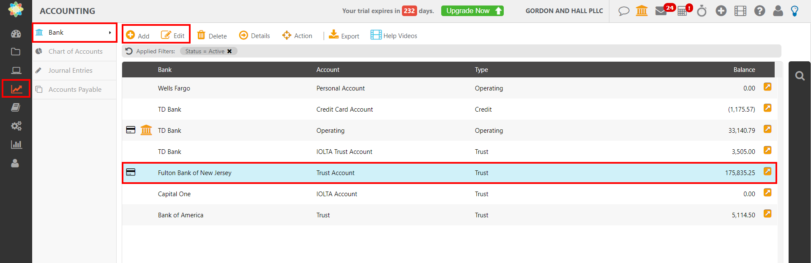
Task: Click IOLTA Trust Account cell
Action: coord(344,152)
